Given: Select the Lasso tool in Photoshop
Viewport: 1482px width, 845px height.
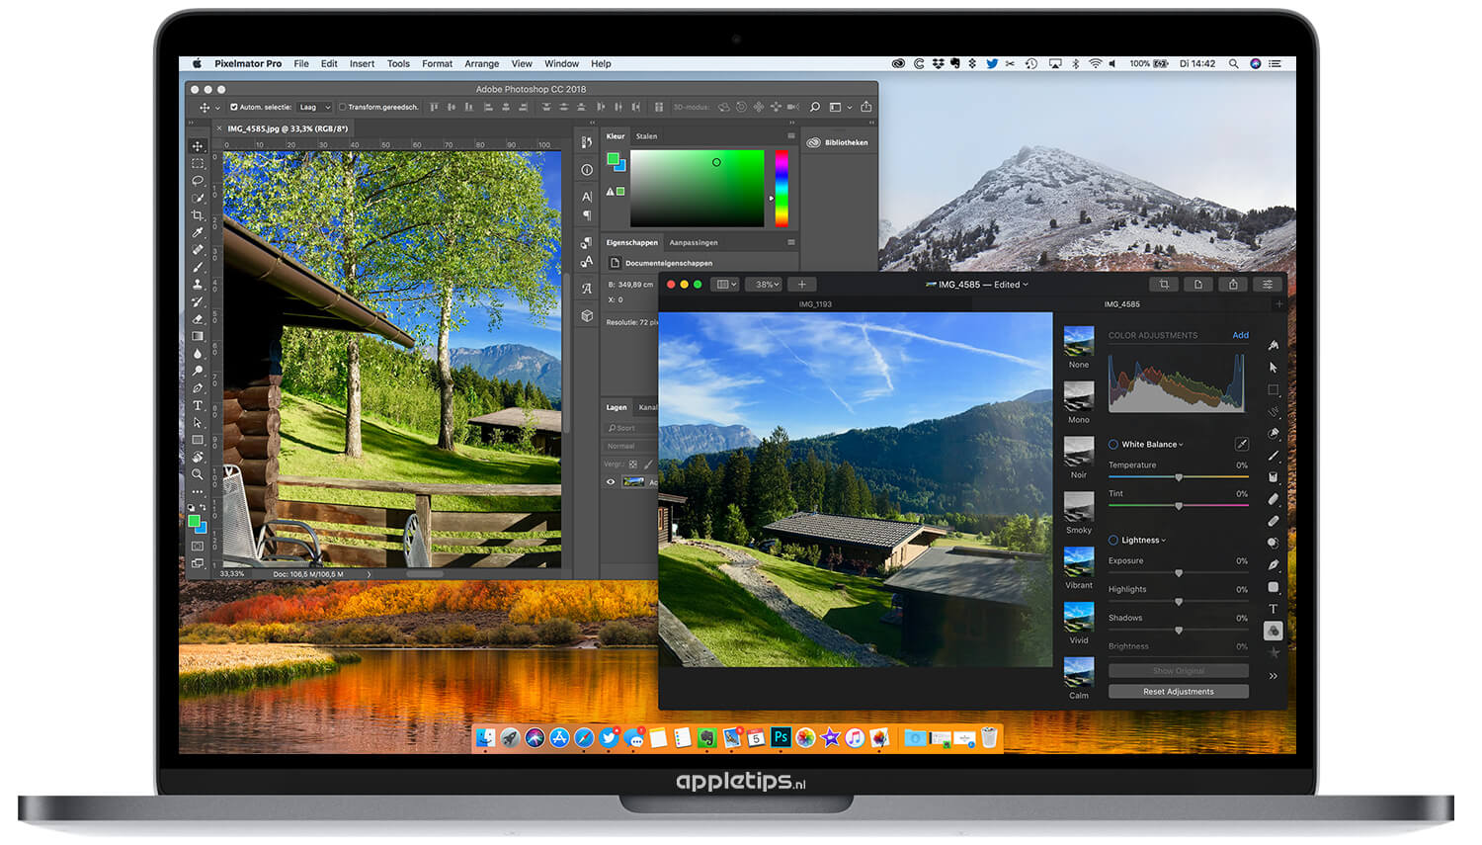Looking at the screenshot, I should 198,181.
